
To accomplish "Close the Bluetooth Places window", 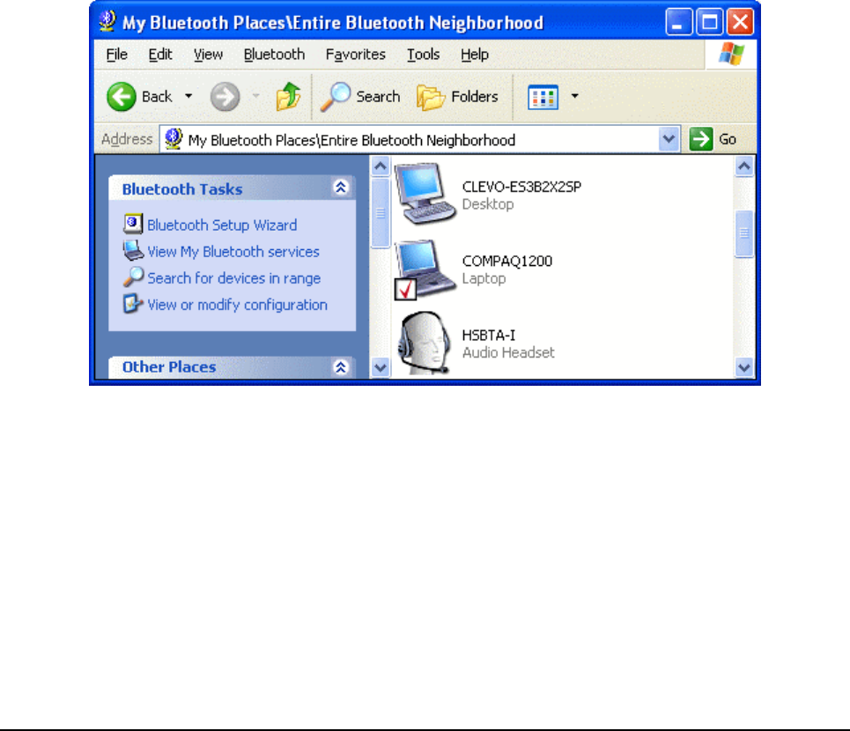I will [x=740, y=22].
